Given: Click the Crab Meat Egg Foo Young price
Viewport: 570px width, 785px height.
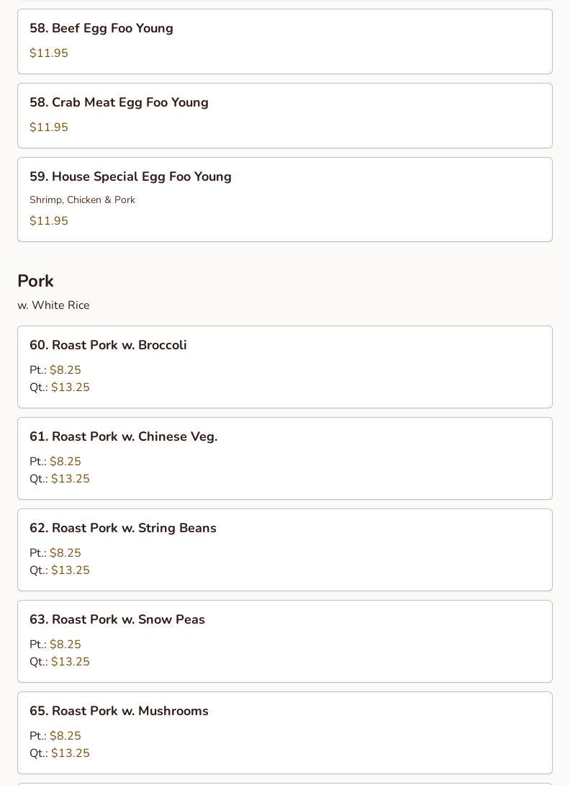Looking at the screenshot, I should pos(49,127).
